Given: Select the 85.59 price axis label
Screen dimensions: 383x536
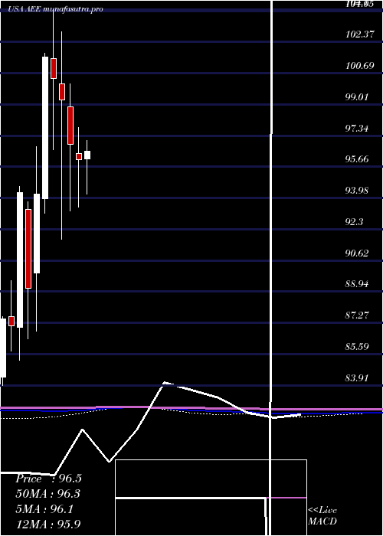Looking at the screenshot, I should point(357,347).
